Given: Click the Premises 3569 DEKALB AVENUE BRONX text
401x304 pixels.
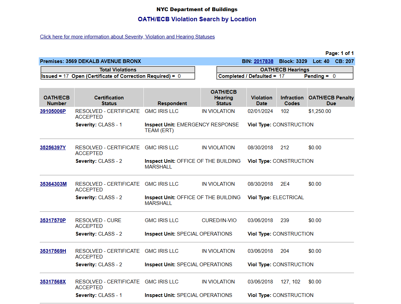Looking at the screenshot, I should [90, 61].
